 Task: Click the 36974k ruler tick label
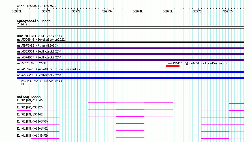pyautogui.click(x=138, y=11)
